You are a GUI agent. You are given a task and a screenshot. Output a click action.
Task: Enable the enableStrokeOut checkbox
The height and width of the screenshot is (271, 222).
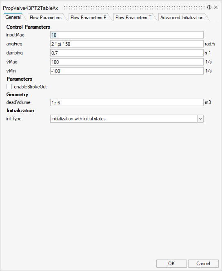point(9,87)
